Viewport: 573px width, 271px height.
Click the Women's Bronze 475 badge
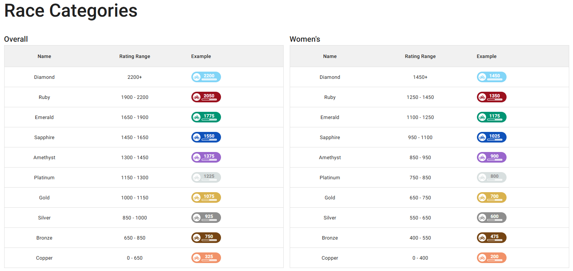click(x=491, y=238)
